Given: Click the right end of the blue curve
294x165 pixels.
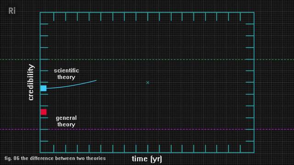Looking at the screenshot, I should [96, 81].
